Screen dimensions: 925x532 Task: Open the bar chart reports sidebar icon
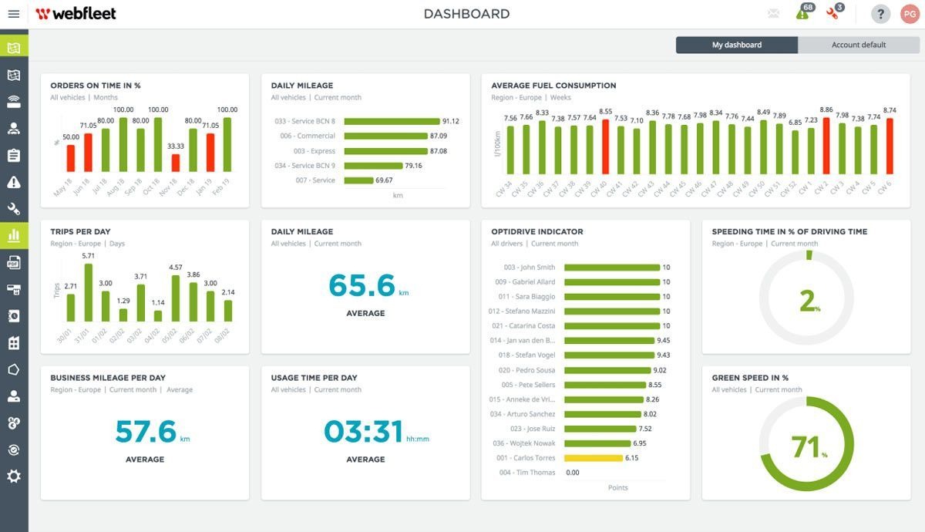click(x=14, y=236)
